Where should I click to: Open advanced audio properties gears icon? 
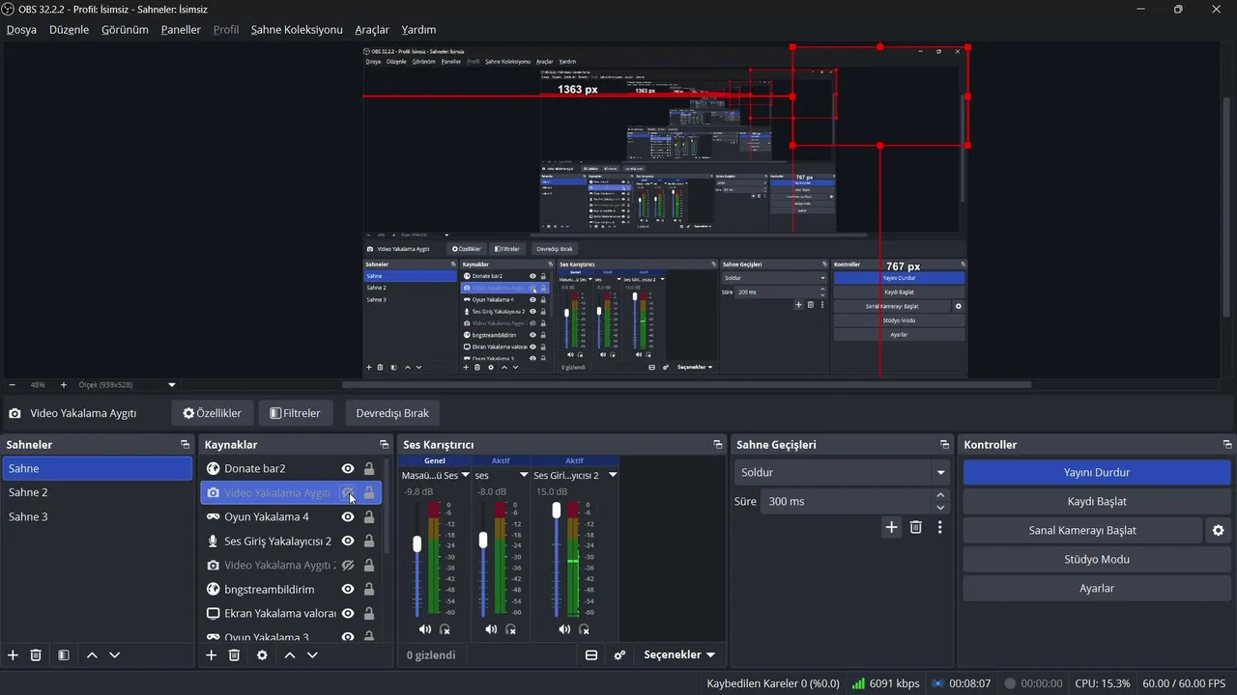(619, 654)
